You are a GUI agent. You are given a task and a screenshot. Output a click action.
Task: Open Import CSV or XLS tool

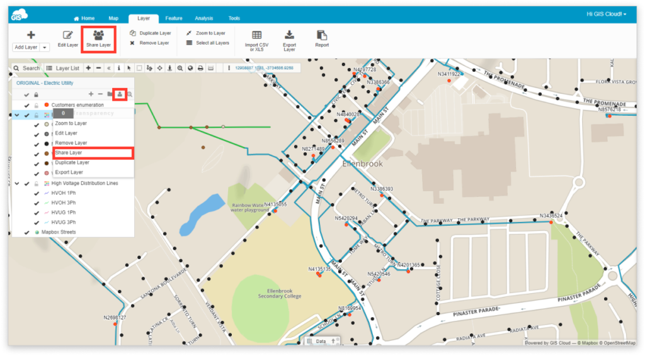(x=257, y=41)
